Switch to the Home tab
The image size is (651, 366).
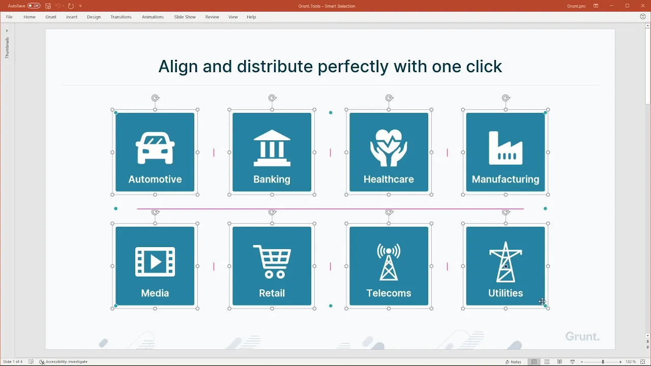click(x=29, y=17)
